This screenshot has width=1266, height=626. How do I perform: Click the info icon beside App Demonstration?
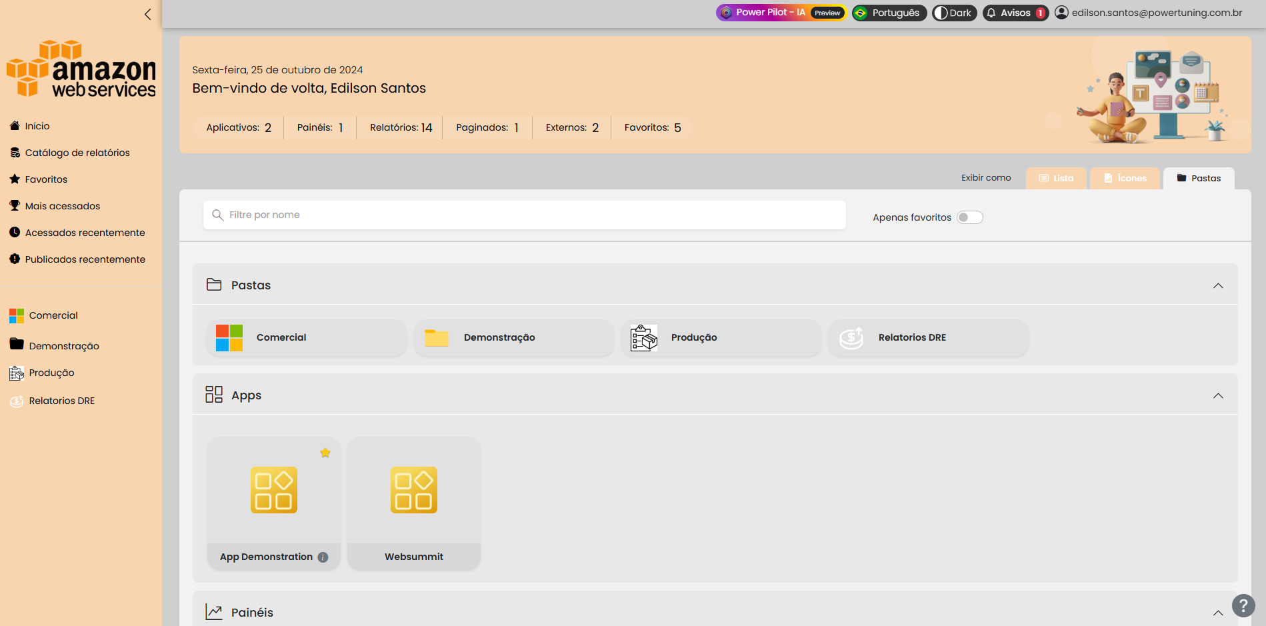(323, 557)
